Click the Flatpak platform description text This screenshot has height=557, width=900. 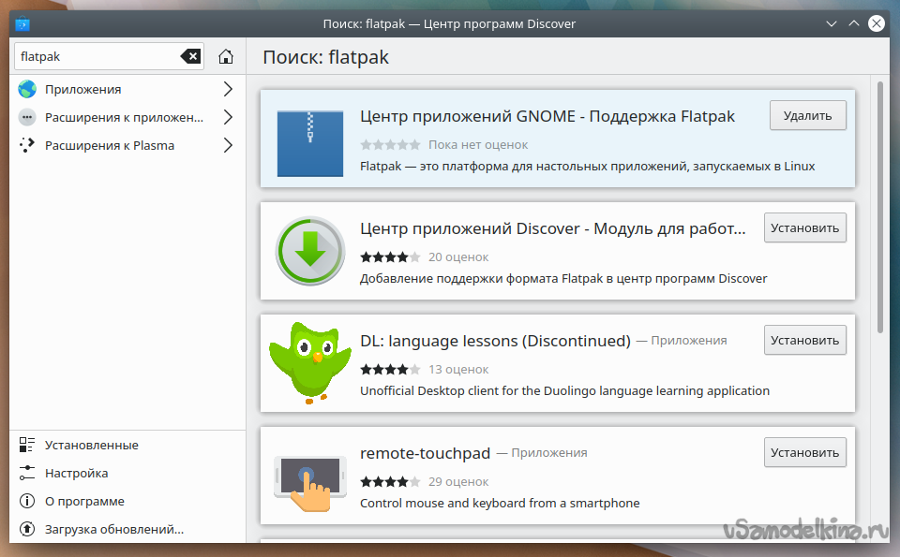click(x=587, y=167)
